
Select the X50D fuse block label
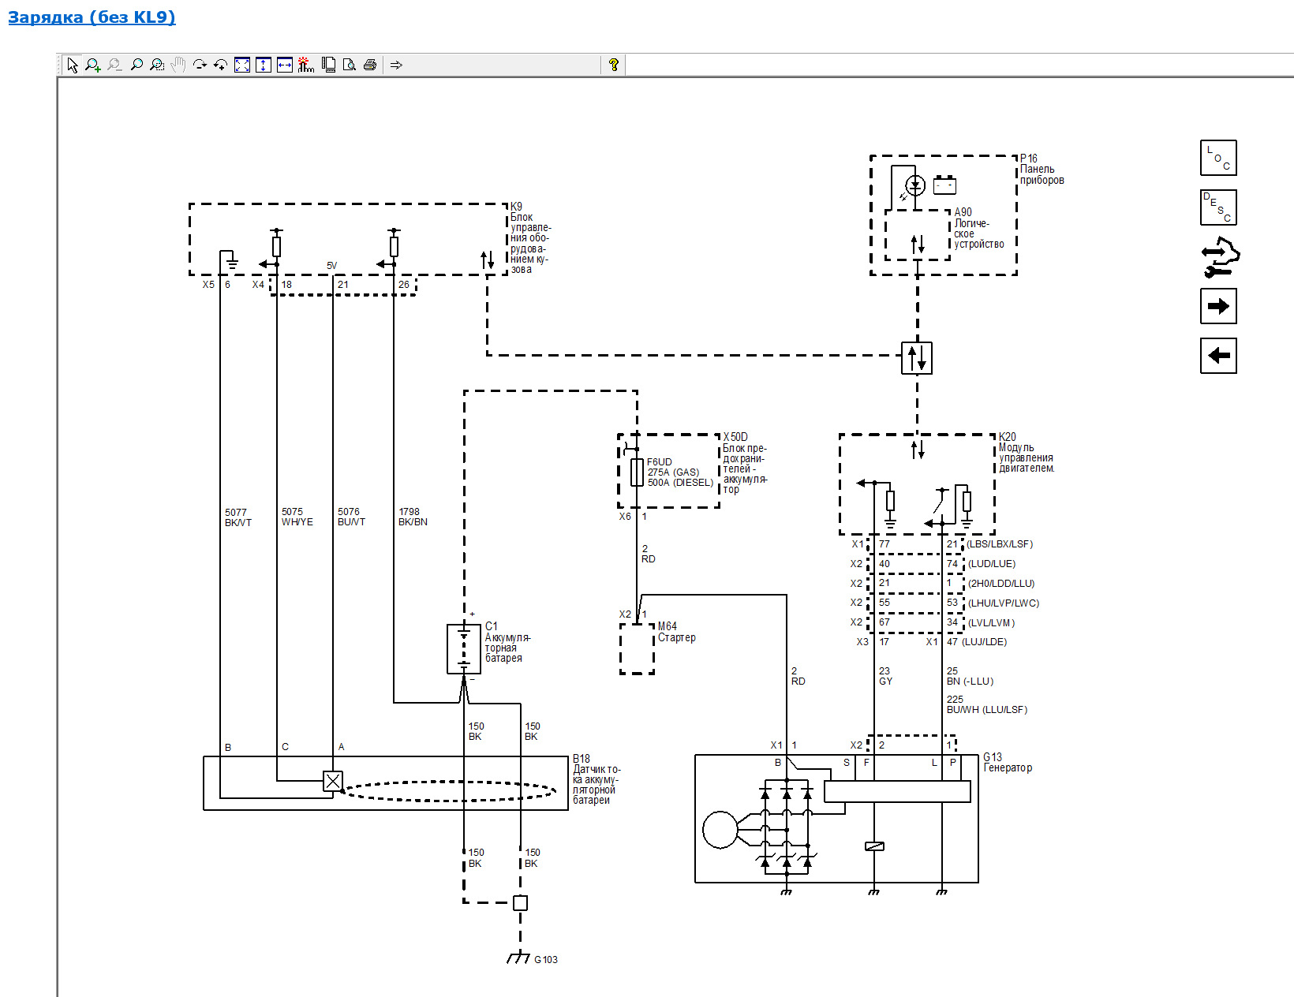(x=746, y=463)
